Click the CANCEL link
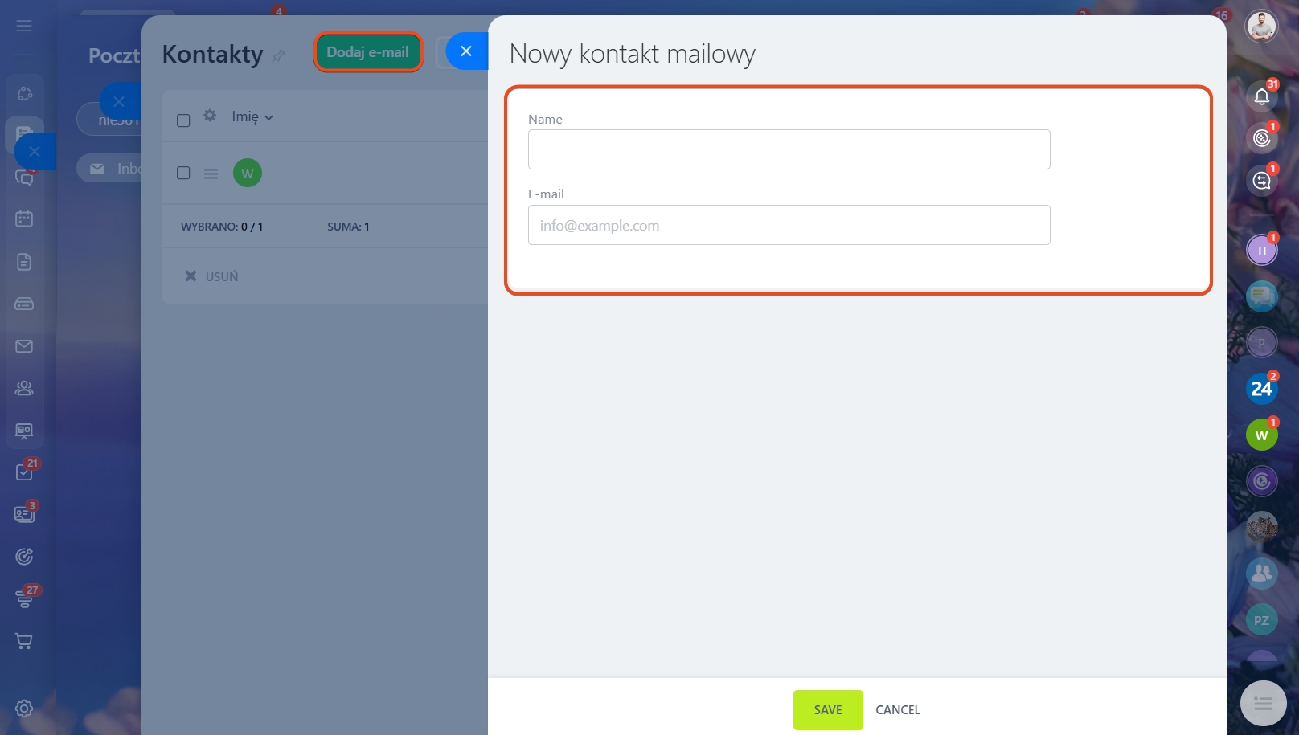 tap(898, 710)
